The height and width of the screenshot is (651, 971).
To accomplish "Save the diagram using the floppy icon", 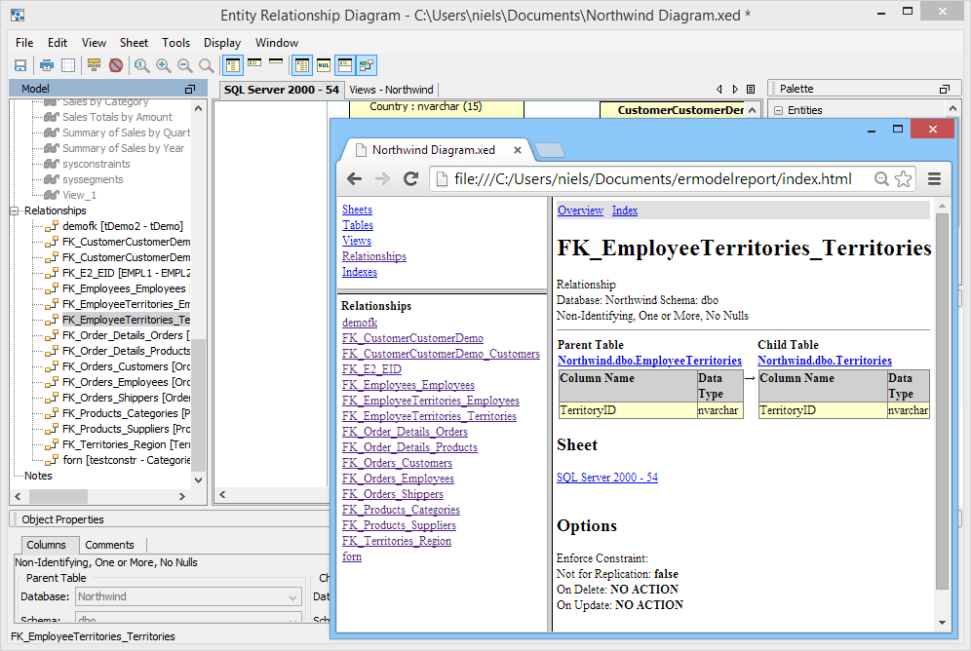I will [x=20, y=65].
